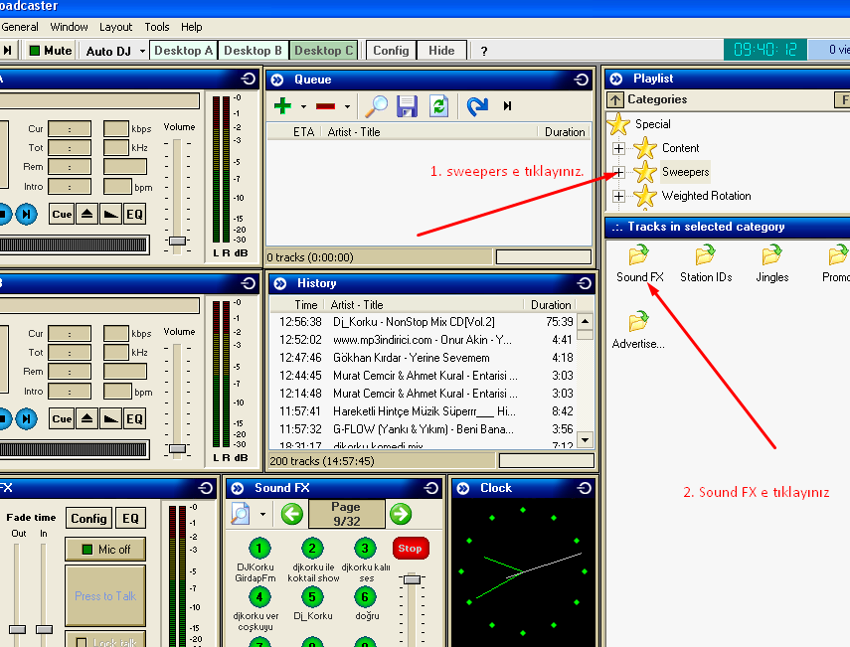Viewport: 850px width, 647px height.
Task: Open the queue search magnifier icon
Action: pyautogui.click(x=376, y=106)
